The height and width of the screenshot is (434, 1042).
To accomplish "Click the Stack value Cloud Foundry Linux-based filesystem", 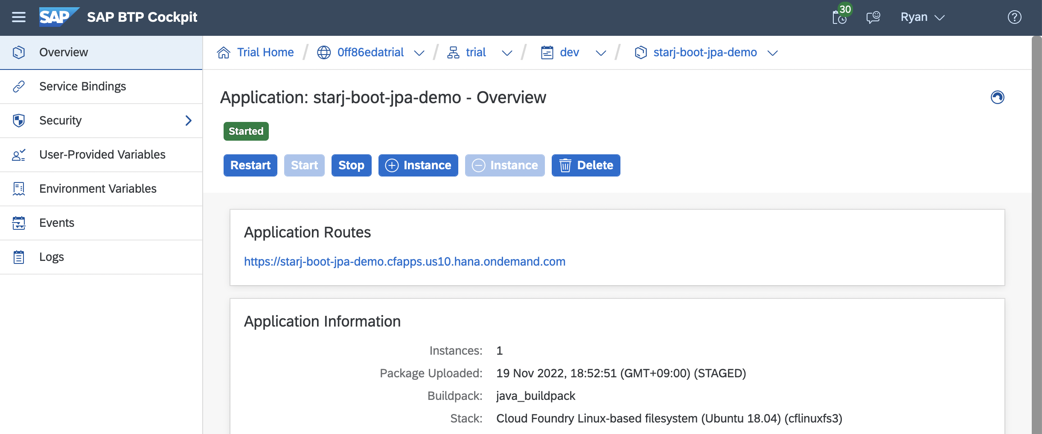I will (669, 419).
